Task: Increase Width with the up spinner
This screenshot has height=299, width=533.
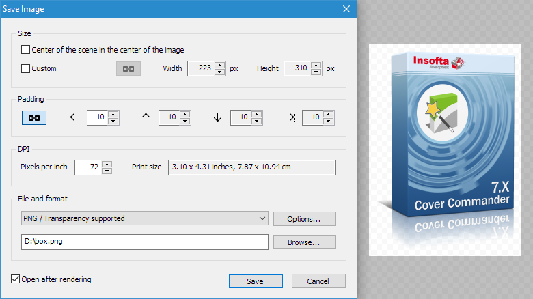Action: [x=220, y=66]
